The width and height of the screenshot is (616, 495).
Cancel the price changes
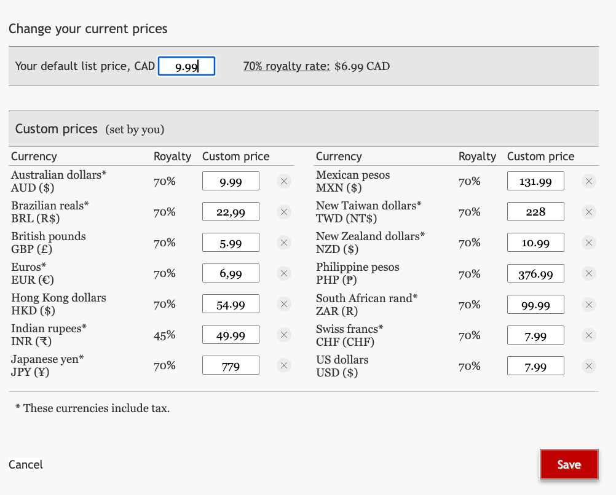click(x=26, y=464)
